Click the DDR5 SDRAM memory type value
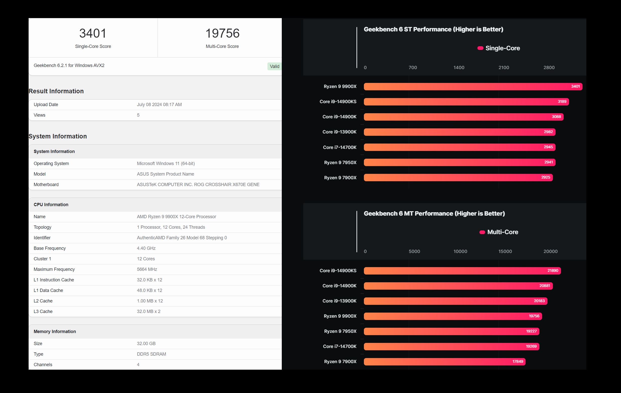This screenshot has width=621, height=393. pyautogui.click(x=151, y=354)
